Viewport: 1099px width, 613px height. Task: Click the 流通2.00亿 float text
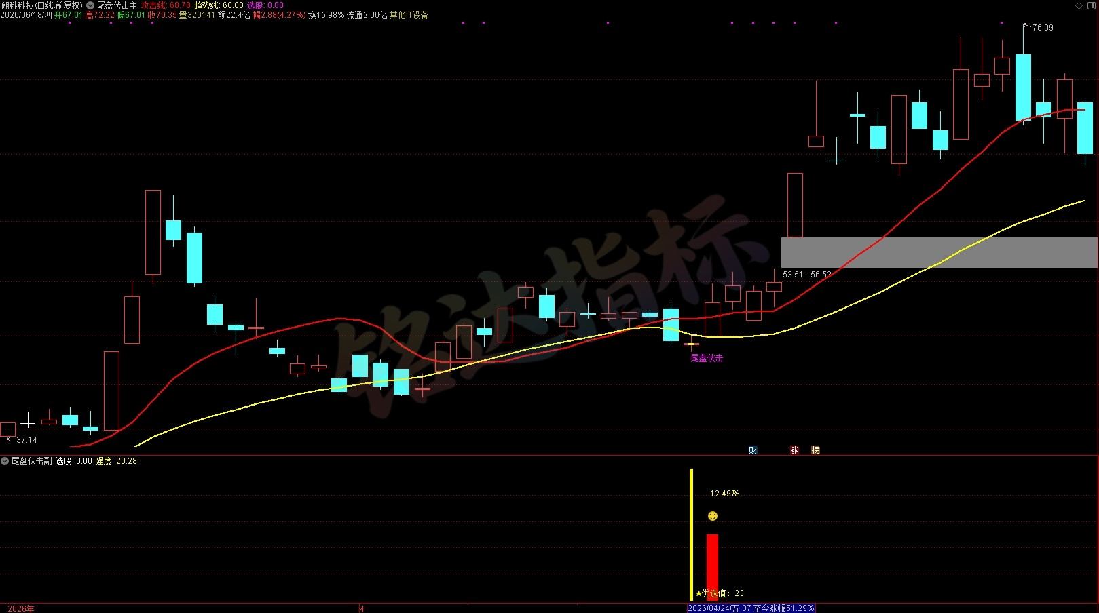[x=367, y=15]
